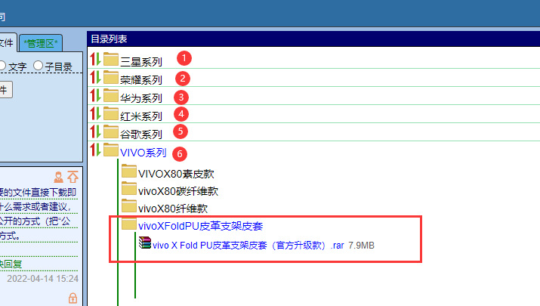
Task: Move VIVO系列 down with green arrow
Action: coord(98,150)
